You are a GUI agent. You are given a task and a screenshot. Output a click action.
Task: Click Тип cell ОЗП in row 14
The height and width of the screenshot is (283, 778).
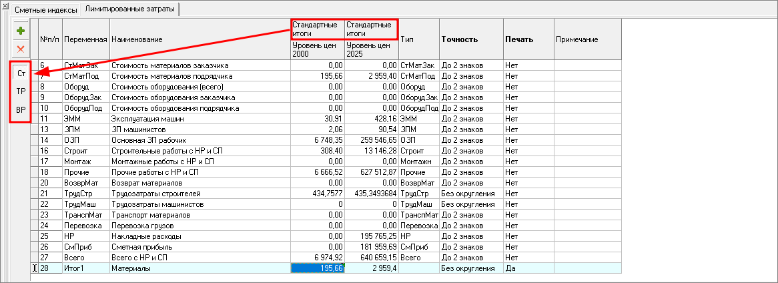pos(418,140)
